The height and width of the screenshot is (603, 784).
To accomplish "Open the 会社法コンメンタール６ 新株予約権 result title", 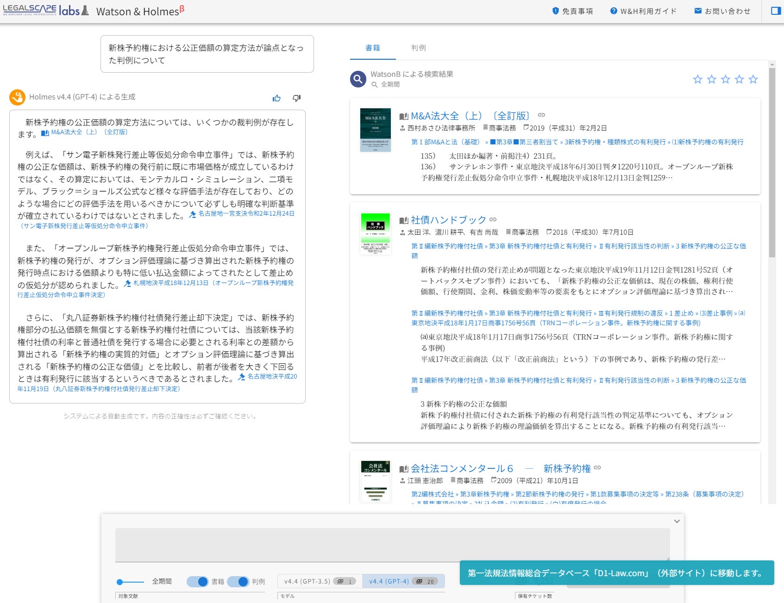I will click(501, 469).
